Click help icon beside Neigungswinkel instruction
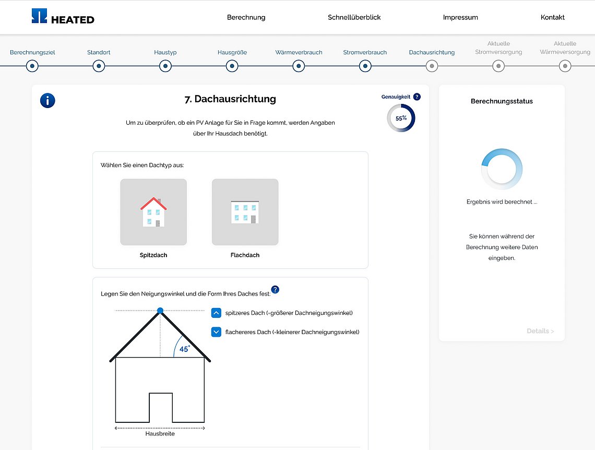Viewport: 595px width, 450px height. click(x=275, y=290)
